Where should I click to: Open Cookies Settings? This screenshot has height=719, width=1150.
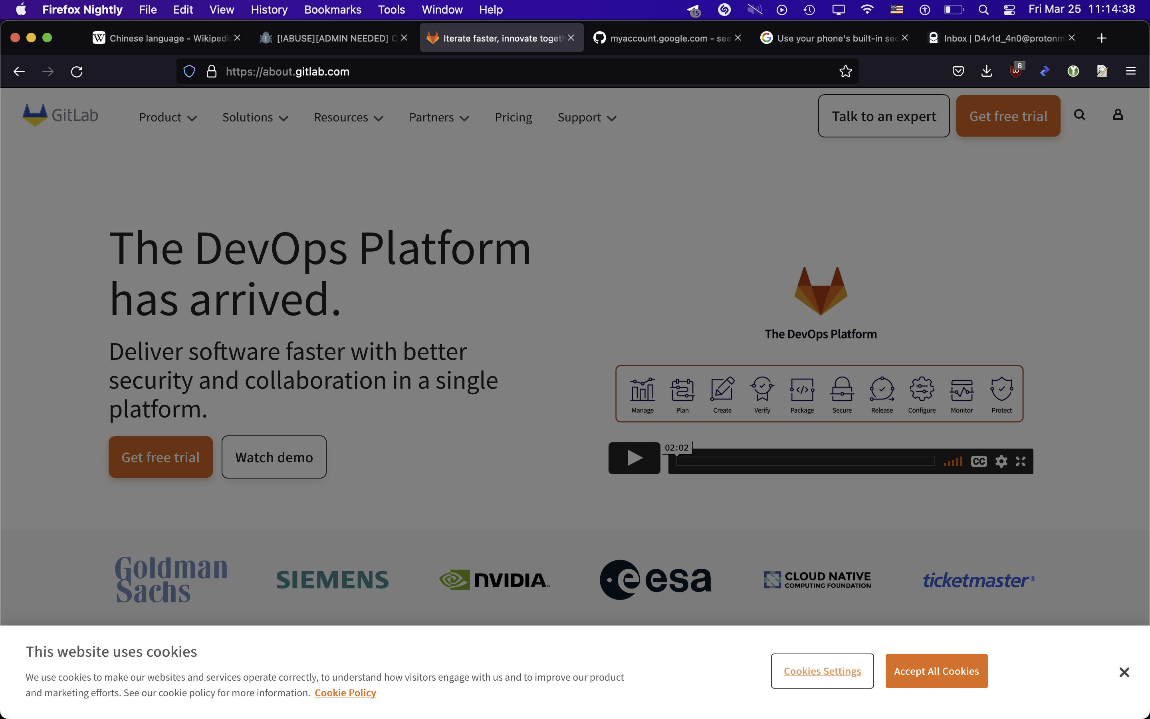pos(822,671)
